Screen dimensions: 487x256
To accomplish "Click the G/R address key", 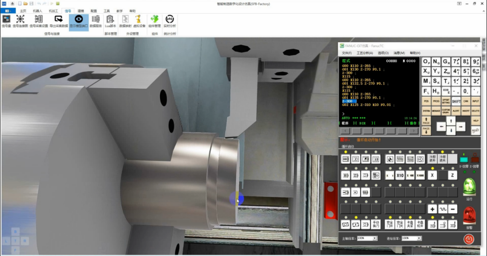I will 446,62.
